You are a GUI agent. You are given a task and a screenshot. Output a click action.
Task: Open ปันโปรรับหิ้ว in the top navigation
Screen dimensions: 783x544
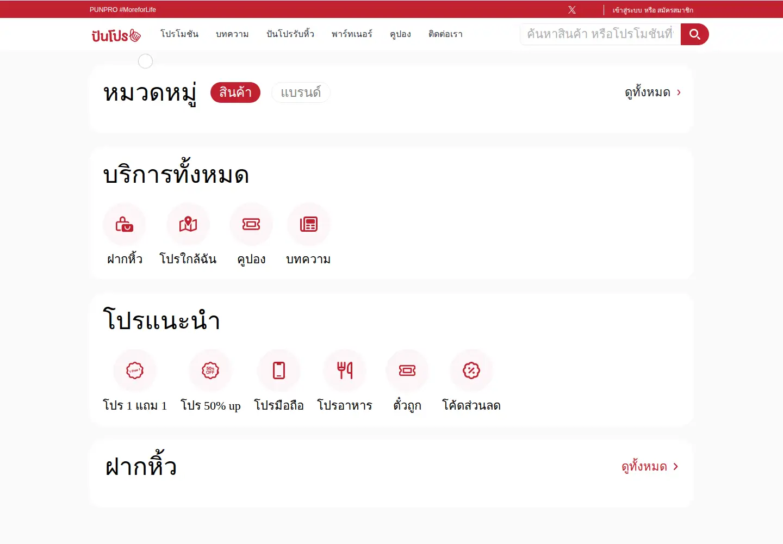290,34
